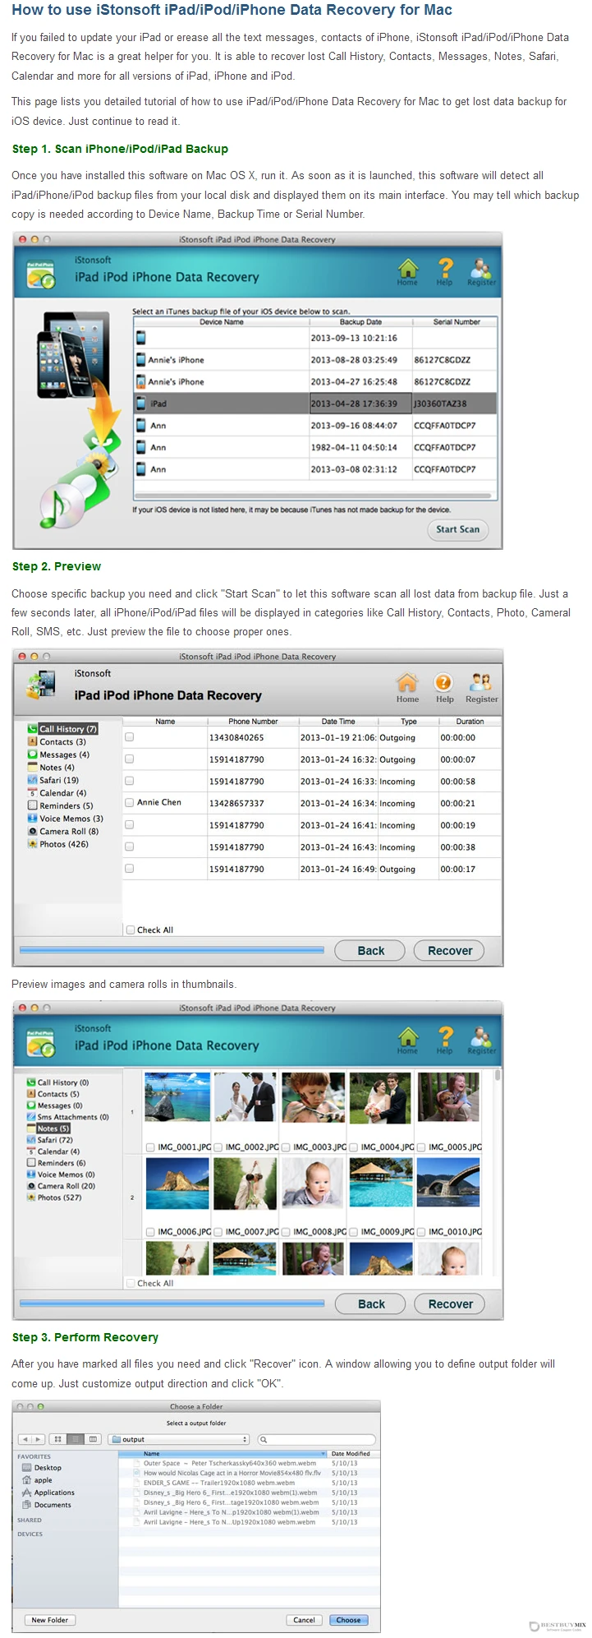592x1638 pixels.
Task: Switch folder dialog to column view
Action: 93,1439
